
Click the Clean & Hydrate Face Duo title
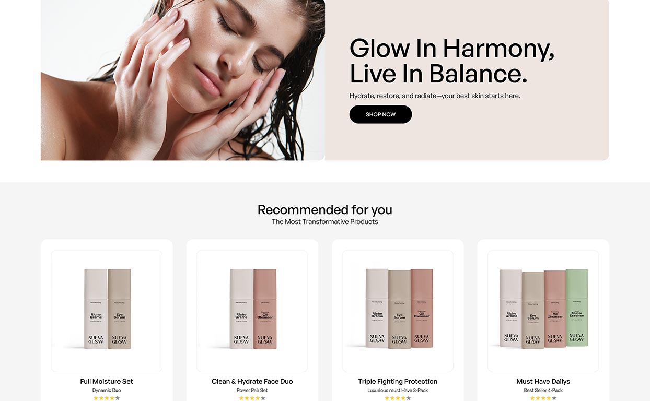click(252, 382)
